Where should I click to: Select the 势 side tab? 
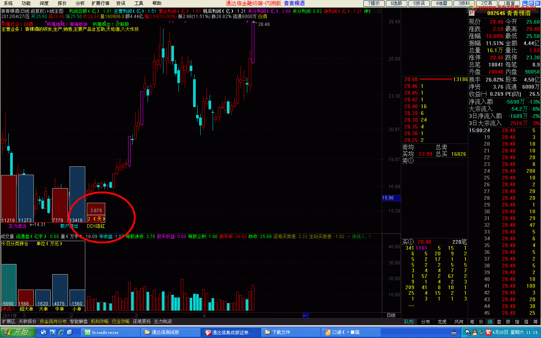(x=508, y=321)
